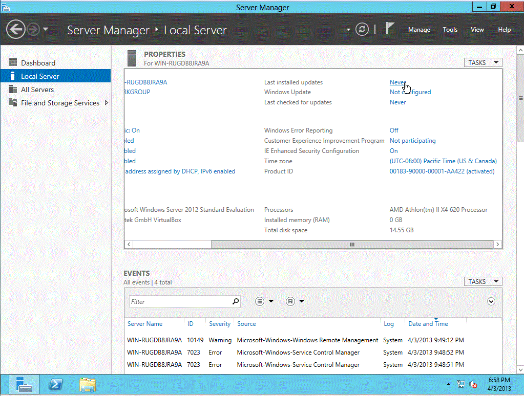Click the Properties horizontal scrollbar thumb
Screen dimensions: 524x396
click(352, 245)
